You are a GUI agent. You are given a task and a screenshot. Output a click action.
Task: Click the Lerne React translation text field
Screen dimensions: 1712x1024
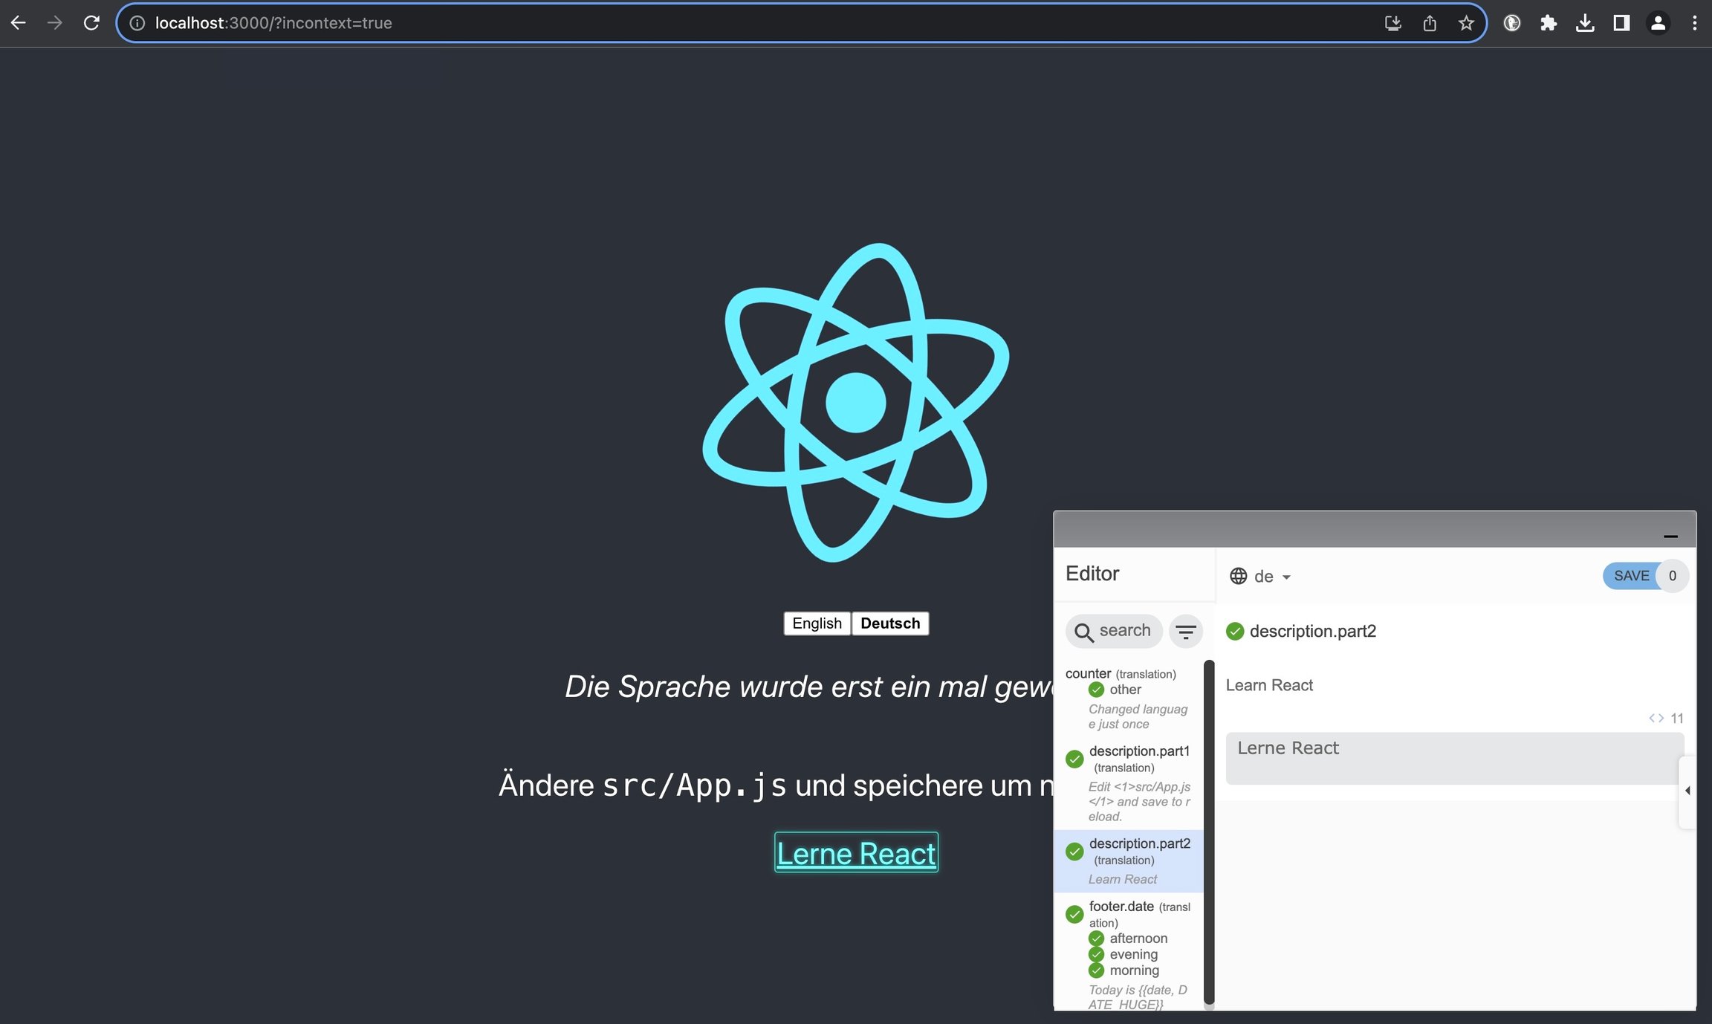tap(1449, 758)
